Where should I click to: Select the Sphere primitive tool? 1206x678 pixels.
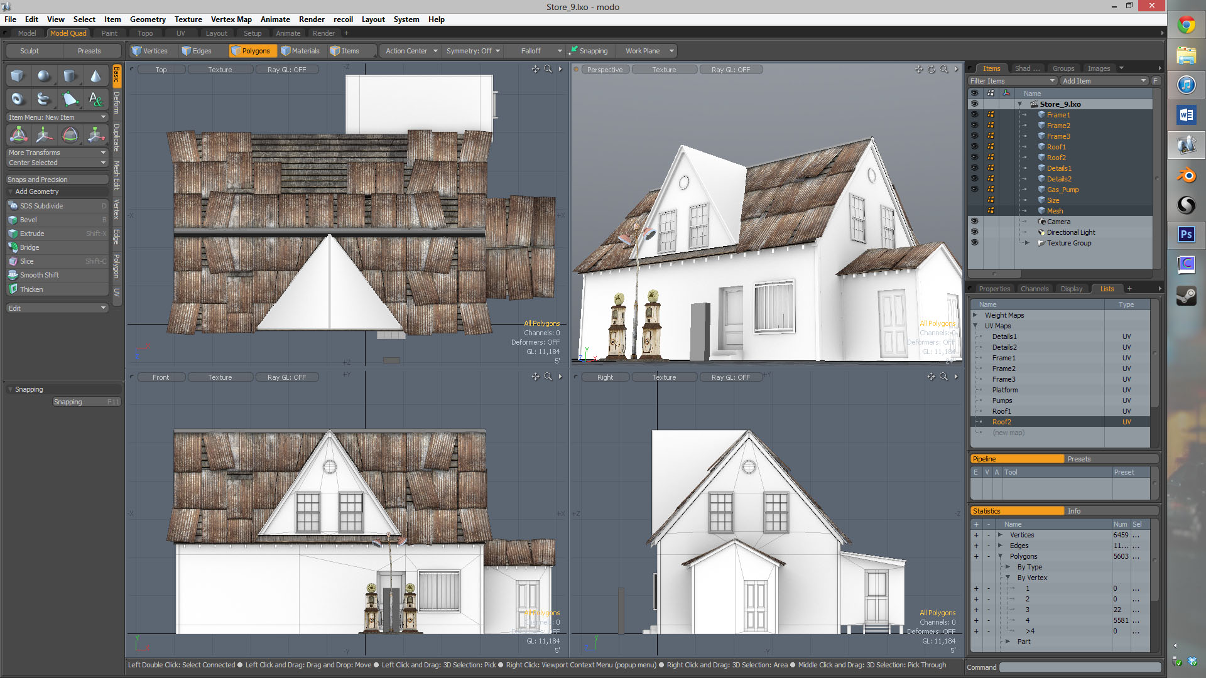pyautogui.click(x=43, y=76)
